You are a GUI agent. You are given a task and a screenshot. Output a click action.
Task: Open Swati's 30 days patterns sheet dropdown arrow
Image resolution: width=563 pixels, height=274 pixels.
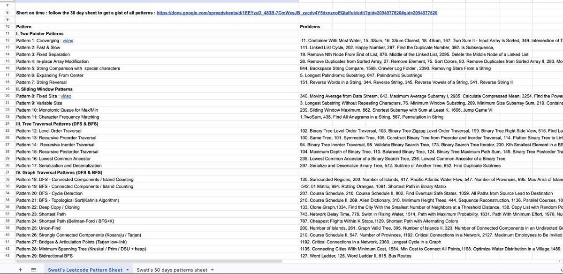coord(212,270)
